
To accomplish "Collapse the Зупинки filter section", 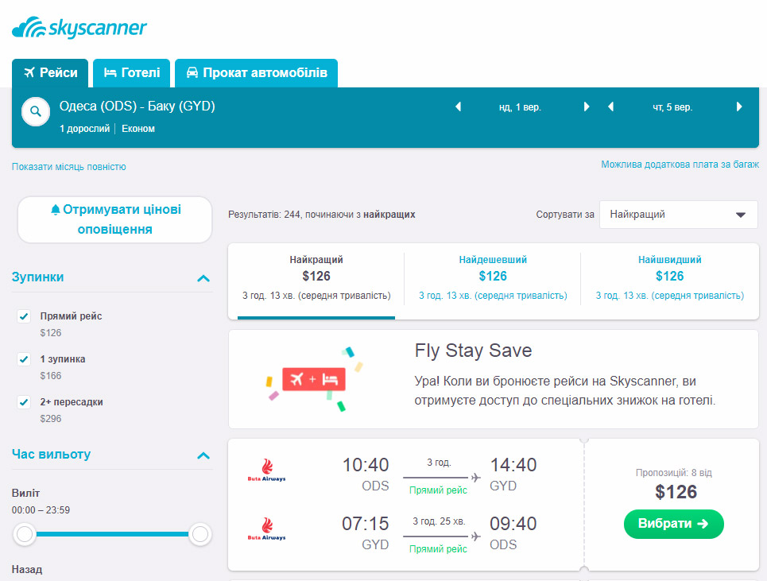I will click(x=203, y=278).
